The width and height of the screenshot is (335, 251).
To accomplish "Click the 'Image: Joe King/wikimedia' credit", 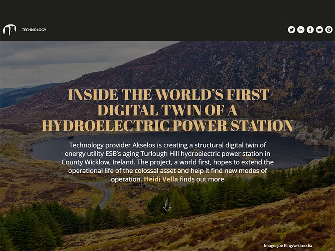I will (x=288, y=246).
